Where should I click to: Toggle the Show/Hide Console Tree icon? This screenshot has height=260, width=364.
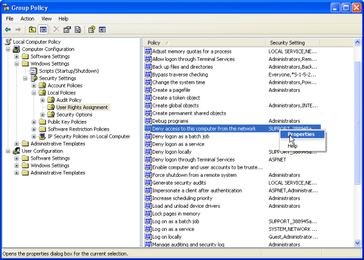coord(43,29)
